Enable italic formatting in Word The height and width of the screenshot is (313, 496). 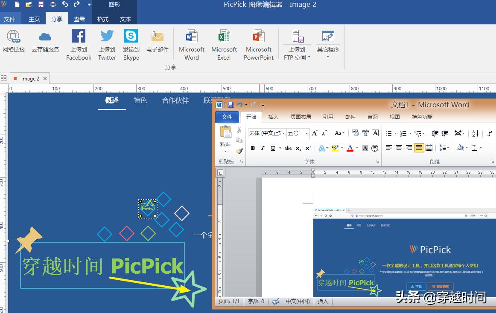pos(263,148)
